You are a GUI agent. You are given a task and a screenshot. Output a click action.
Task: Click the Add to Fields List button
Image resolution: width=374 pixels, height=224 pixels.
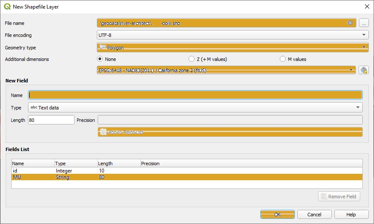(x=230, y=132)
